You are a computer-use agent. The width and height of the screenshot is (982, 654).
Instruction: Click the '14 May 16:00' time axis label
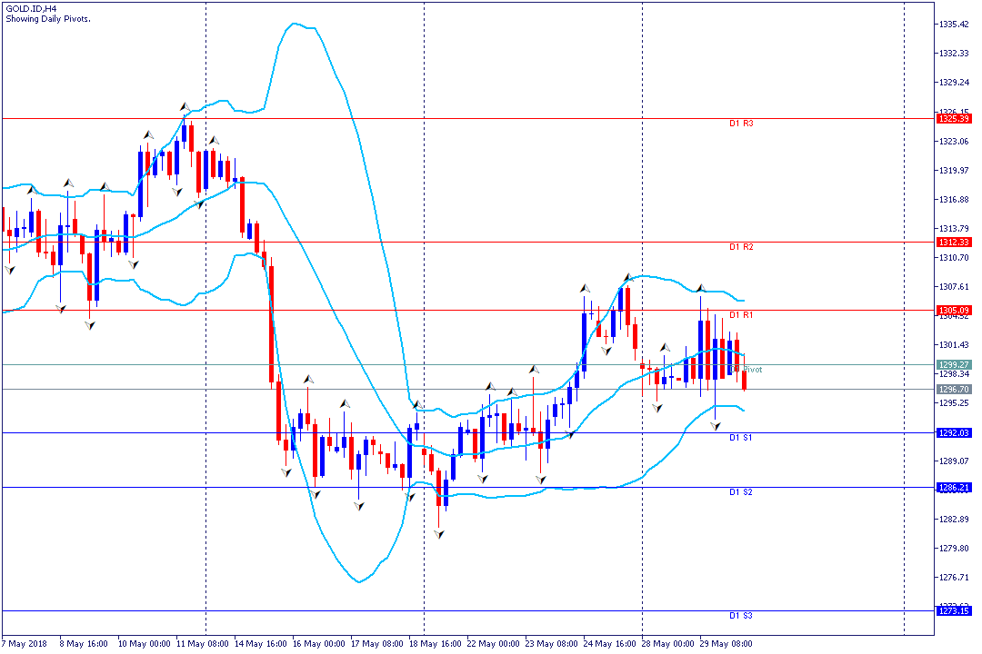click(x=261, y=643)
